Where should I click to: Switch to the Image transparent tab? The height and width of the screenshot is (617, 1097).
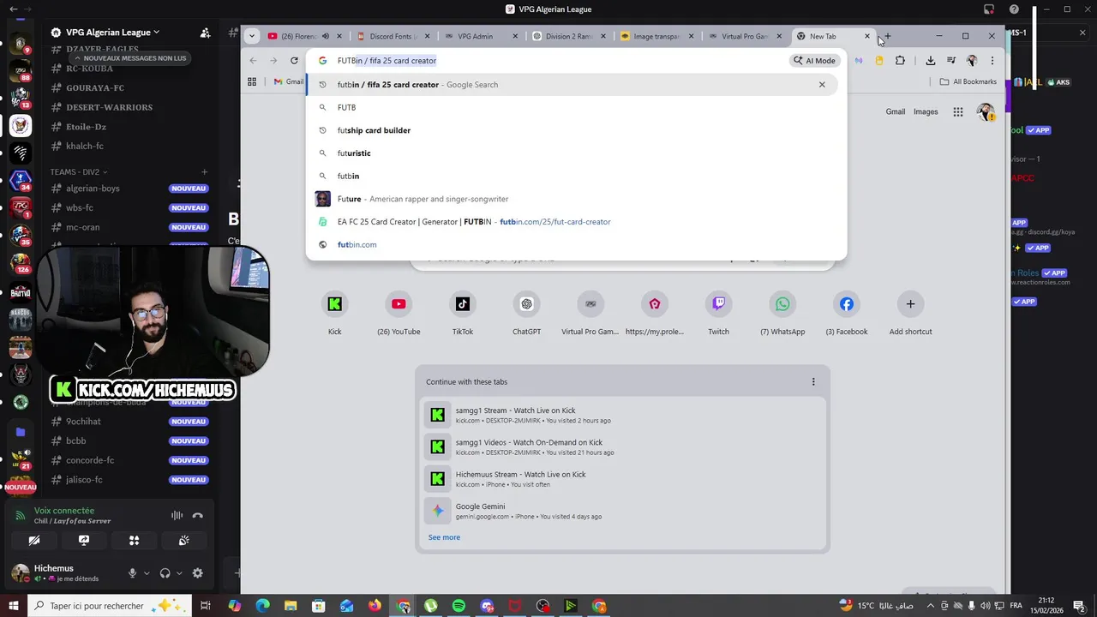click(657, 36)
